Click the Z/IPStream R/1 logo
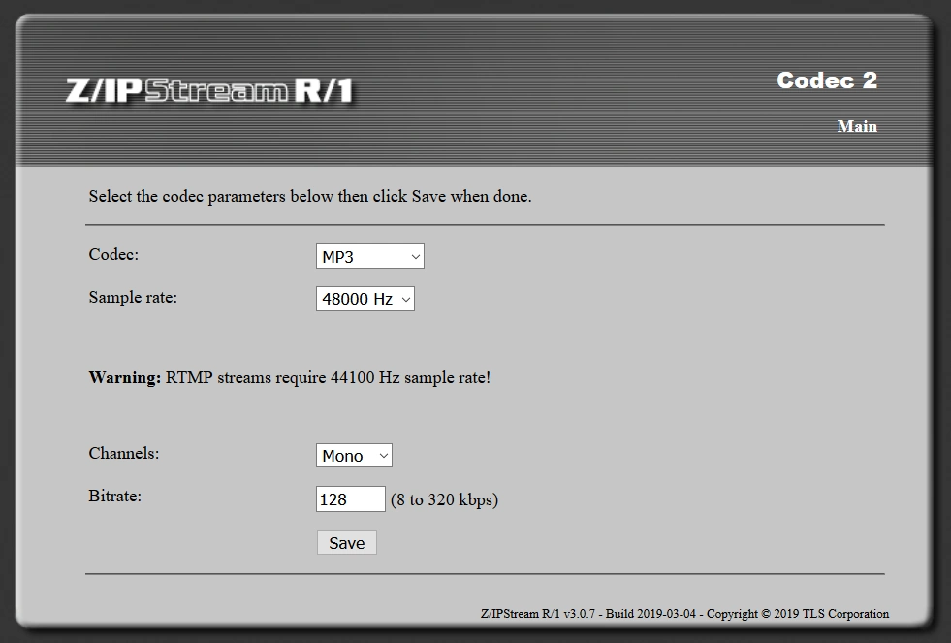 (210, 90)
